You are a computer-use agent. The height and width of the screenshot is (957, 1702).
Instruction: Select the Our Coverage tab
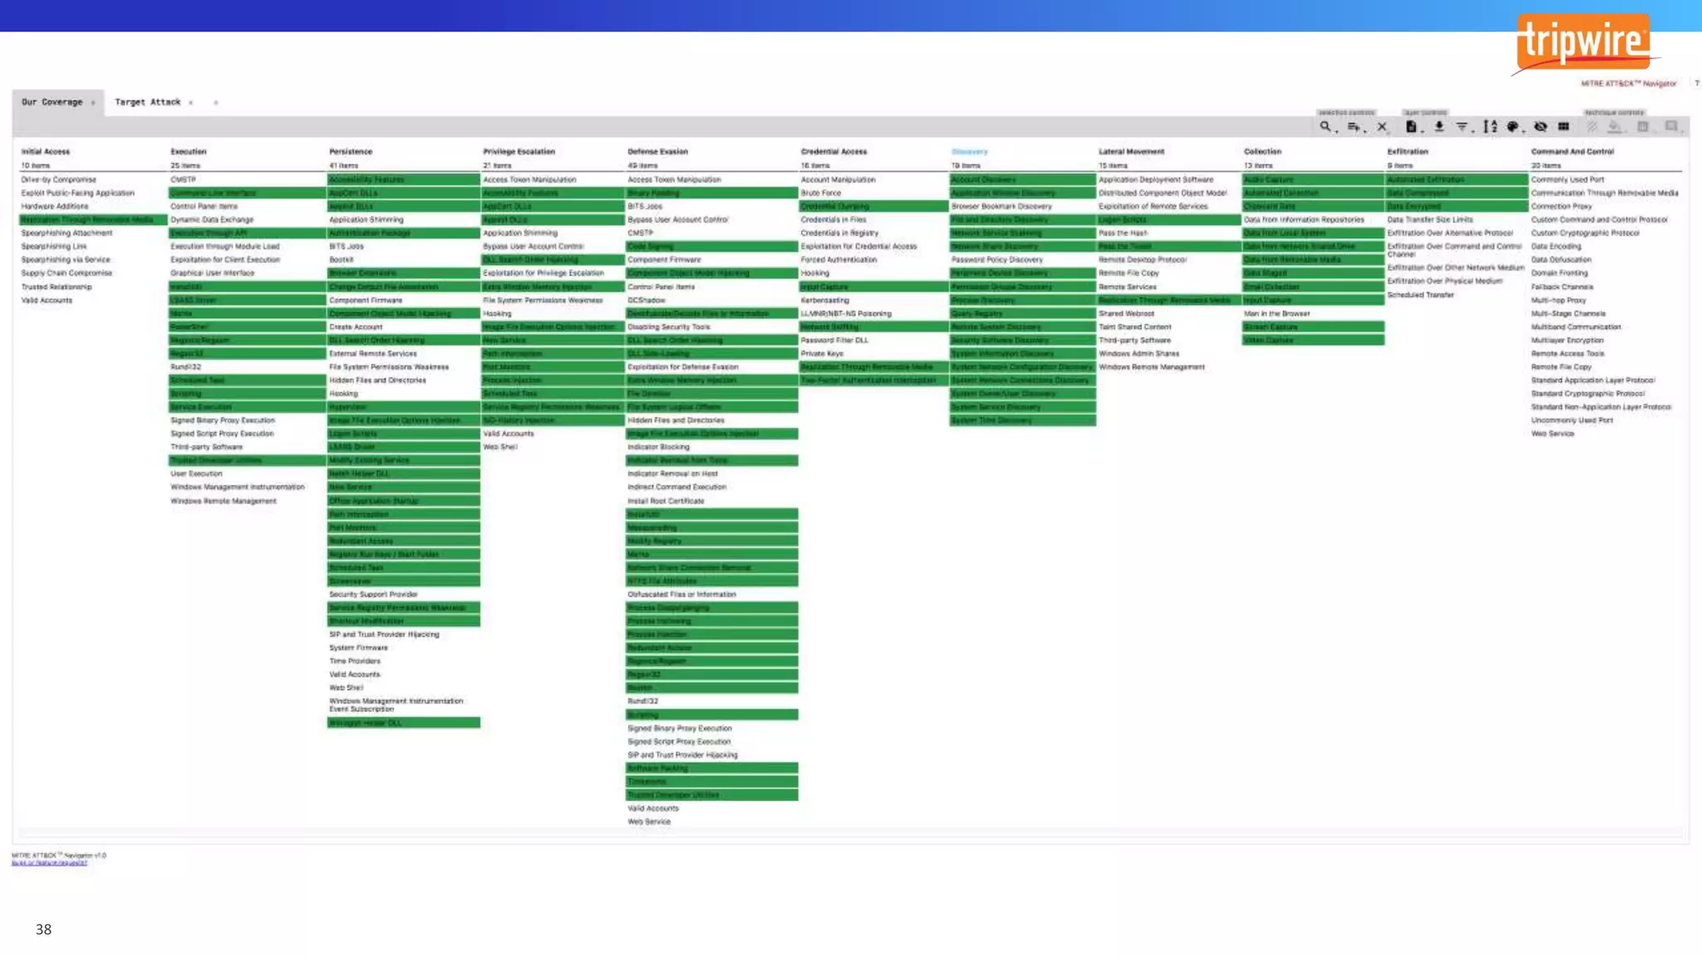52,102
